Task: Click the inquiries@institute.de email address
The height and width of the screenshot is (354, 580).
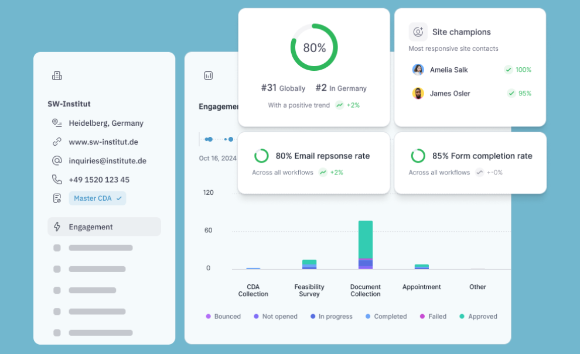Action: click(107, 160)
